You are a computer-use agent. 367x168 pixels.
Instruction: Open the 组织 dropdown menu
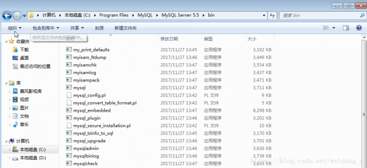[15, 28]
